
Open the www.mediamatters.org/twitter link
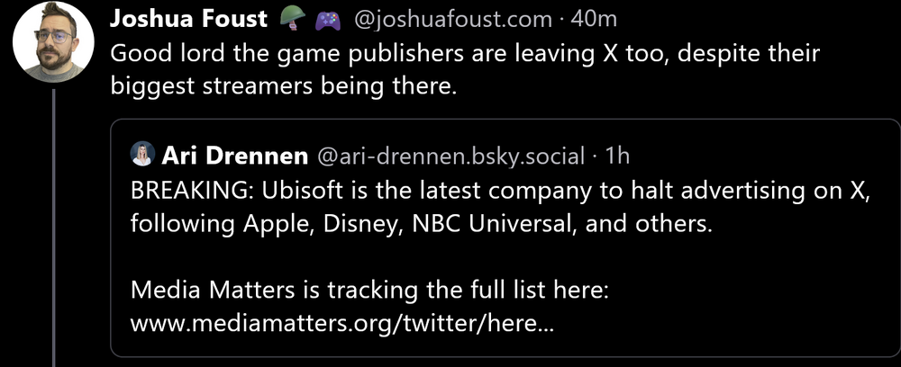tap(342, 323)
